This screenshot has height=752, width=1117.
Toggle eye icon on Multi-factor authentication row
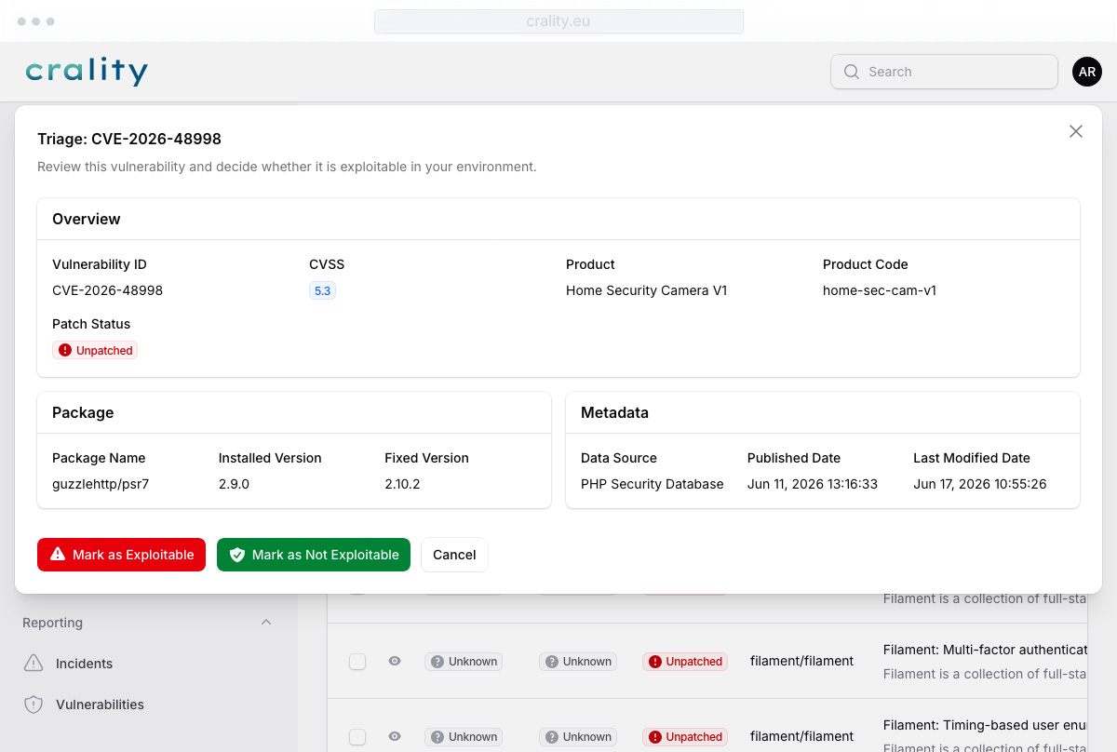(x=395, y=661)
